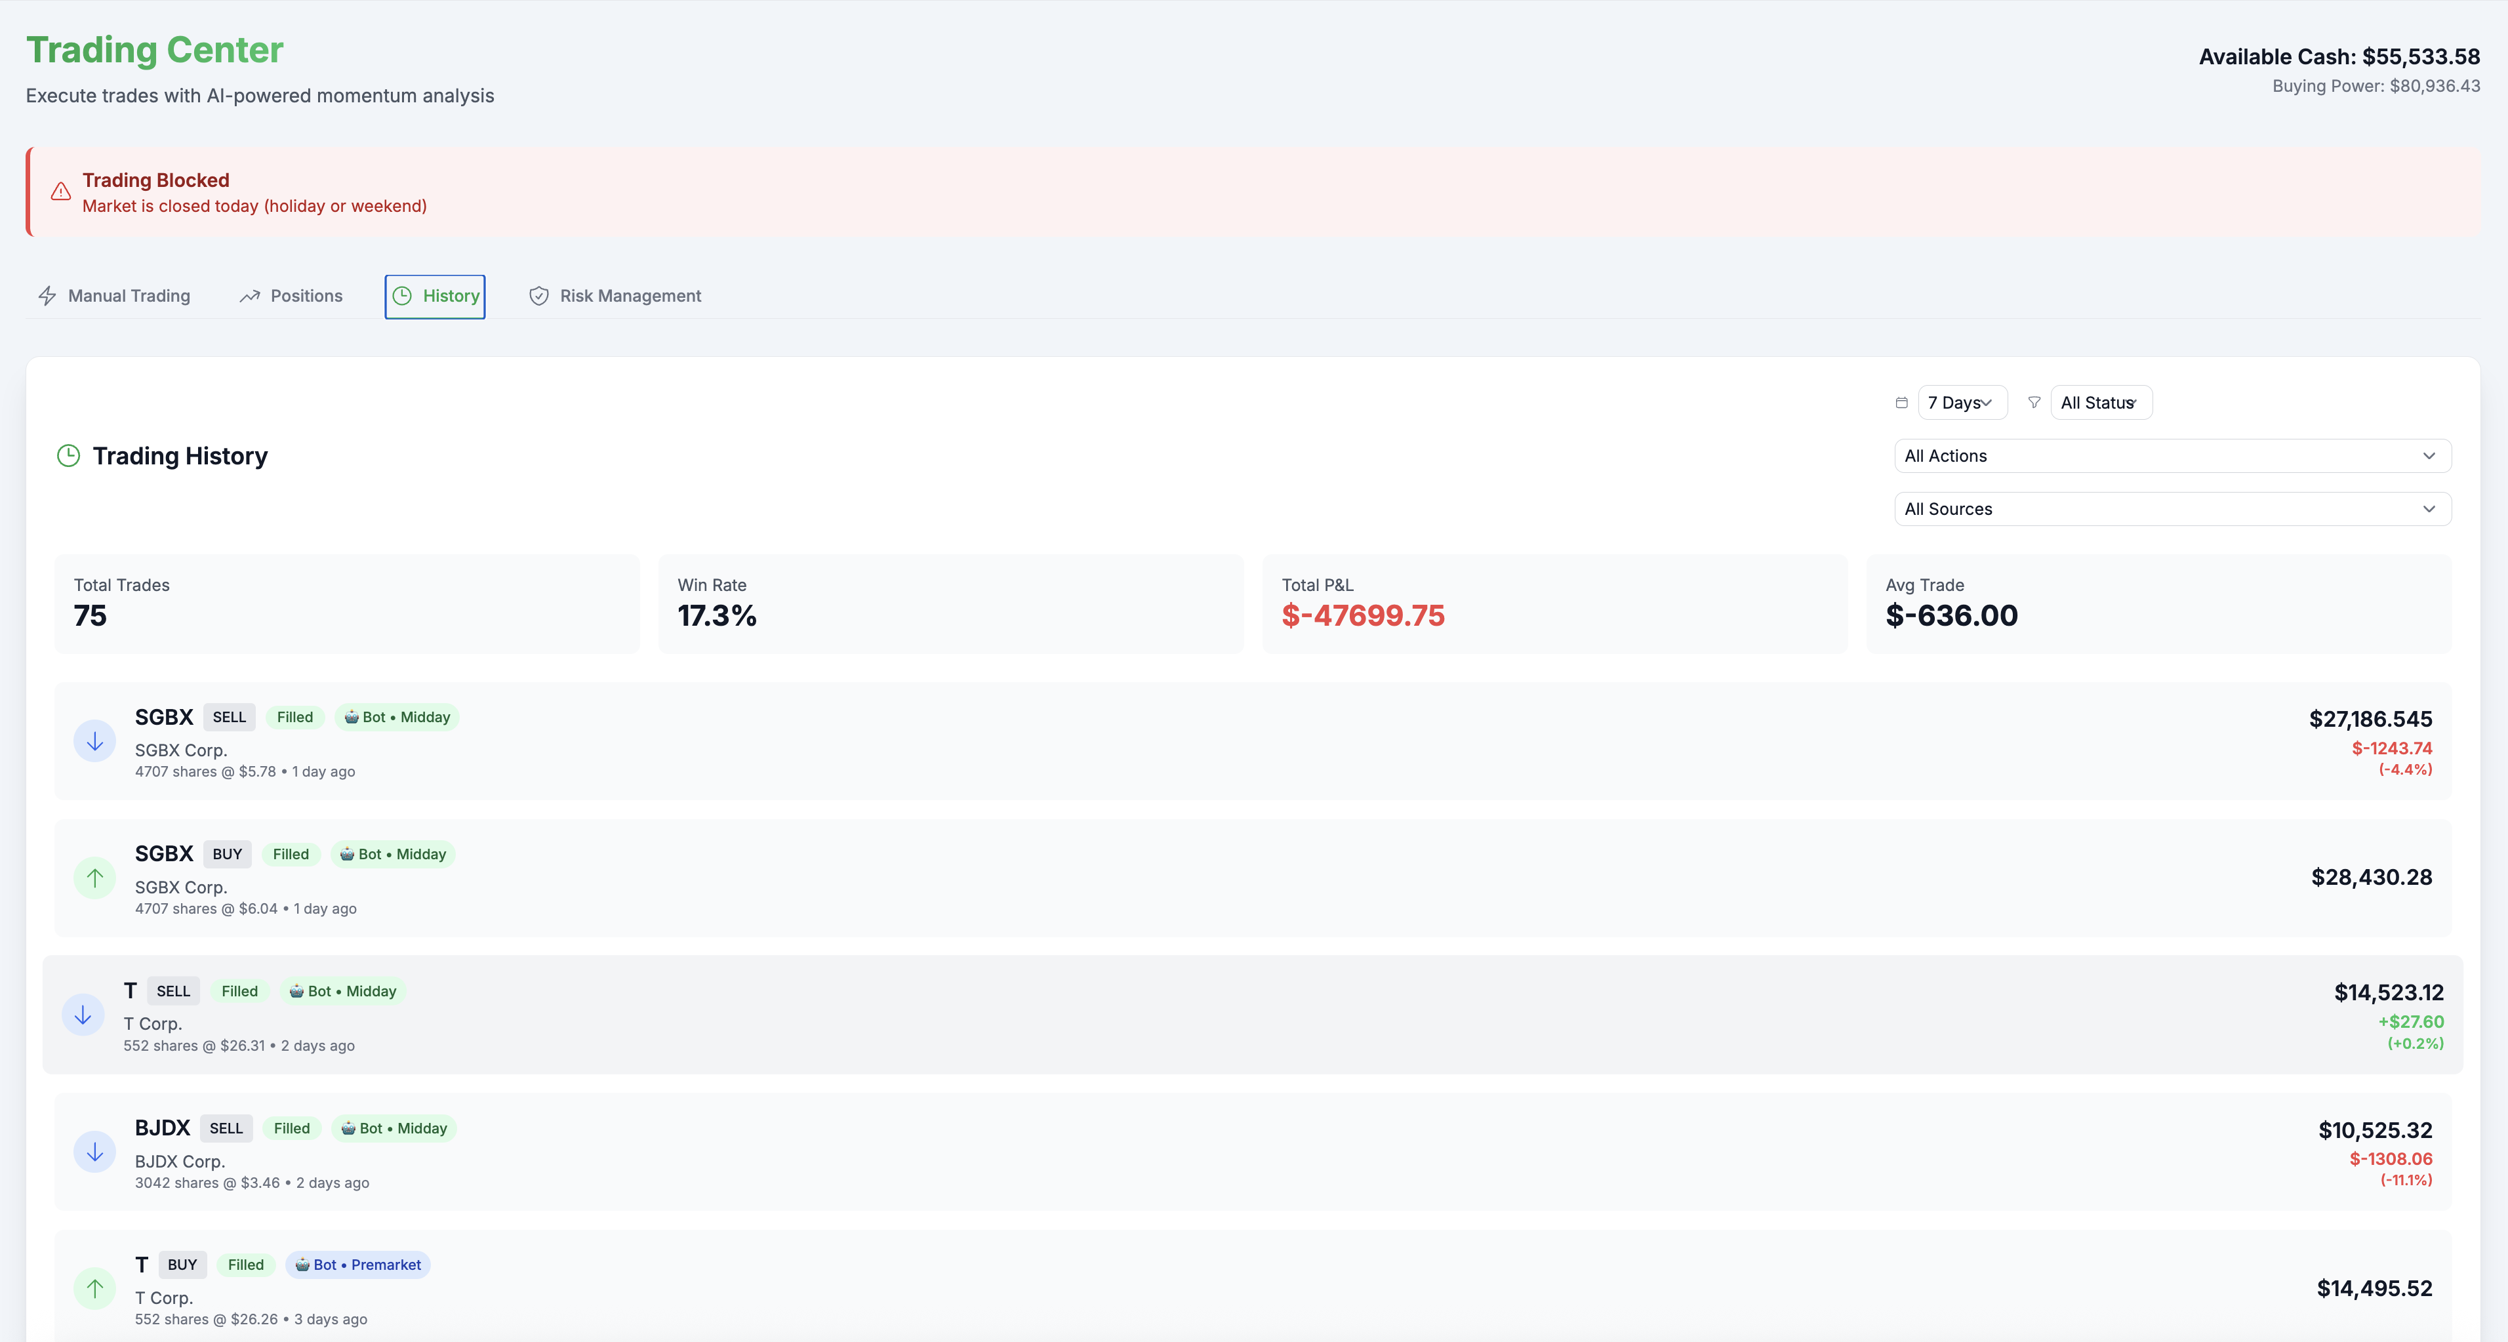Click the trend arrow icon beside Positions
The height and width of the screenshot is (1342, 2508).
coord(251,296)
